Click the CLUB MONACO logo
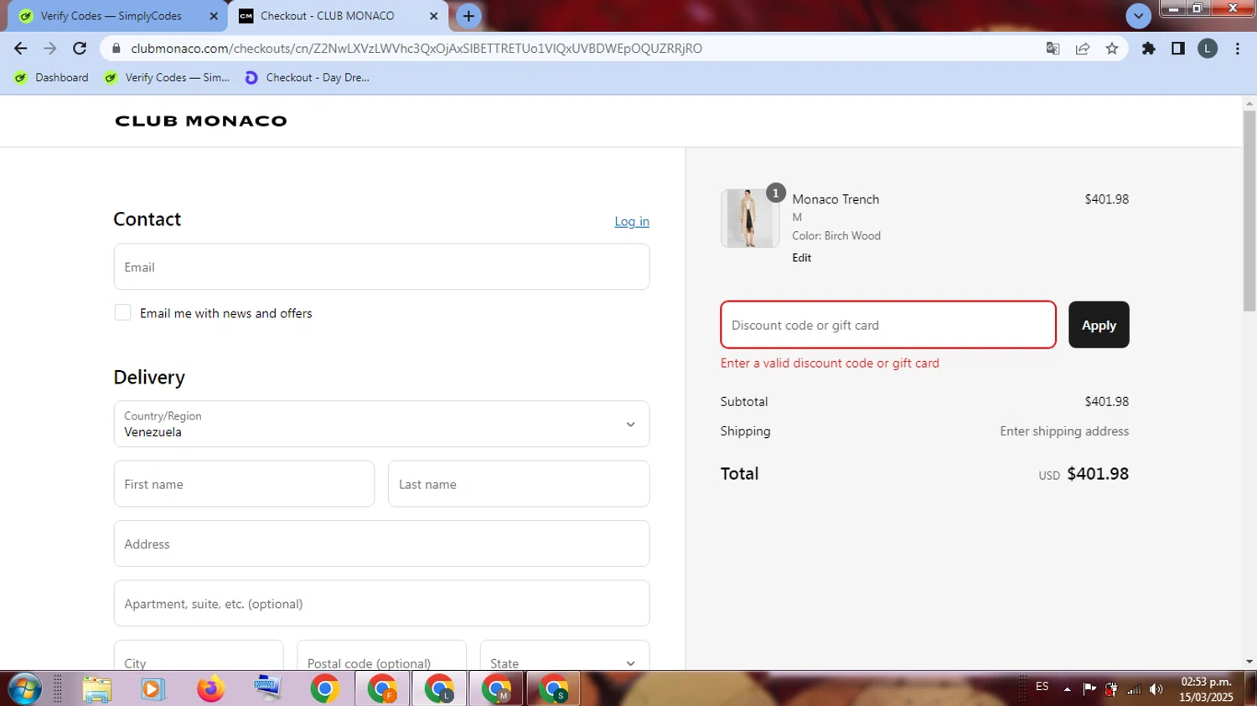The width and height of the screenshot is (1257, 706). click(x=201, y=121)
